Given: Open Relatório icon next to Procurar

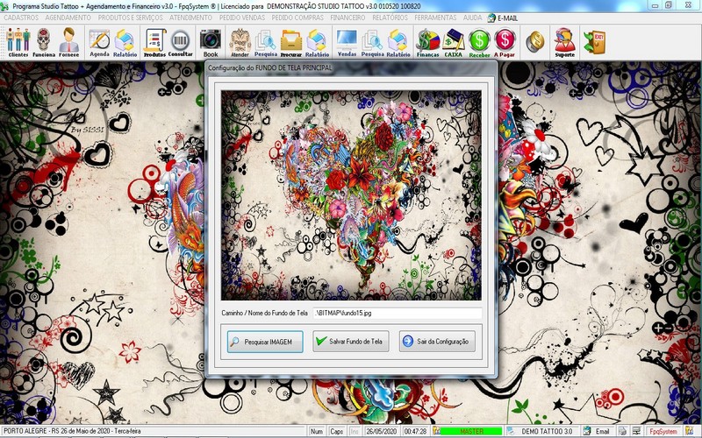Looking at the screenshot, I should [317, 43].
